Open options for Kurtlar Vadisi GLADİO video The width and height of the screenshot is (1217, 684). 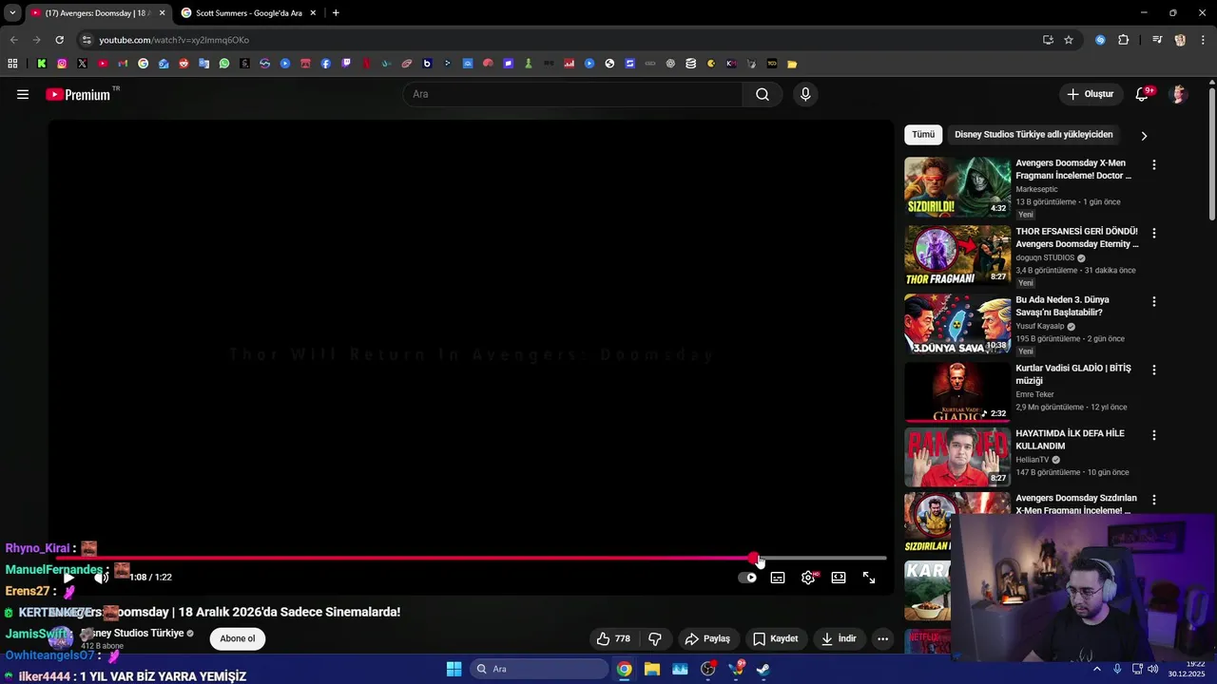pyautogui.click(x=1154, y=370)
